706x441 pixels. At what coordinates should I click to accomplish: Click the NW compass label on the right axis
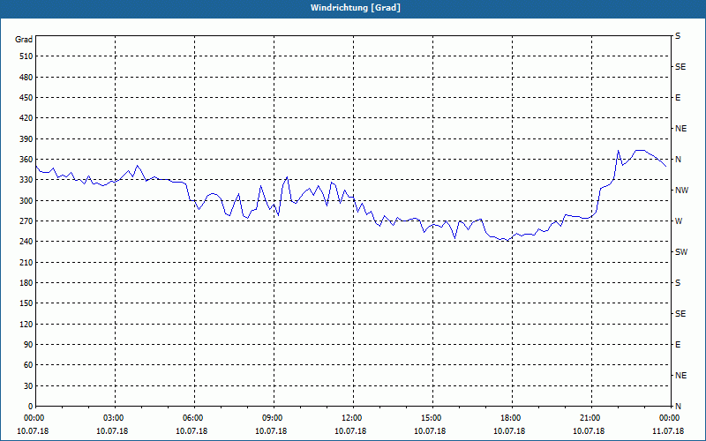[681, 191]
